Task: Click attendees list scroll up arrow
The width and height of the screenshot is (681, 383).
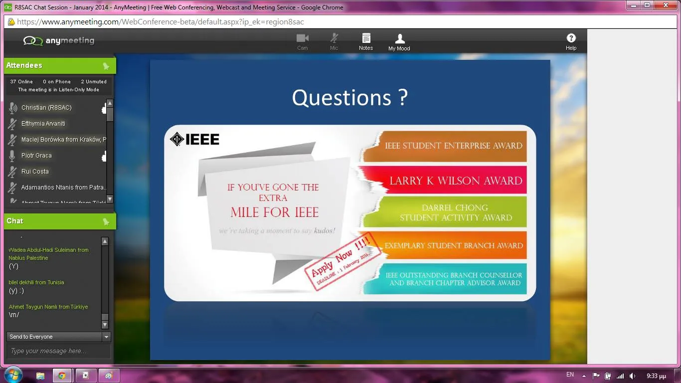Action: [x=110, y=103]
